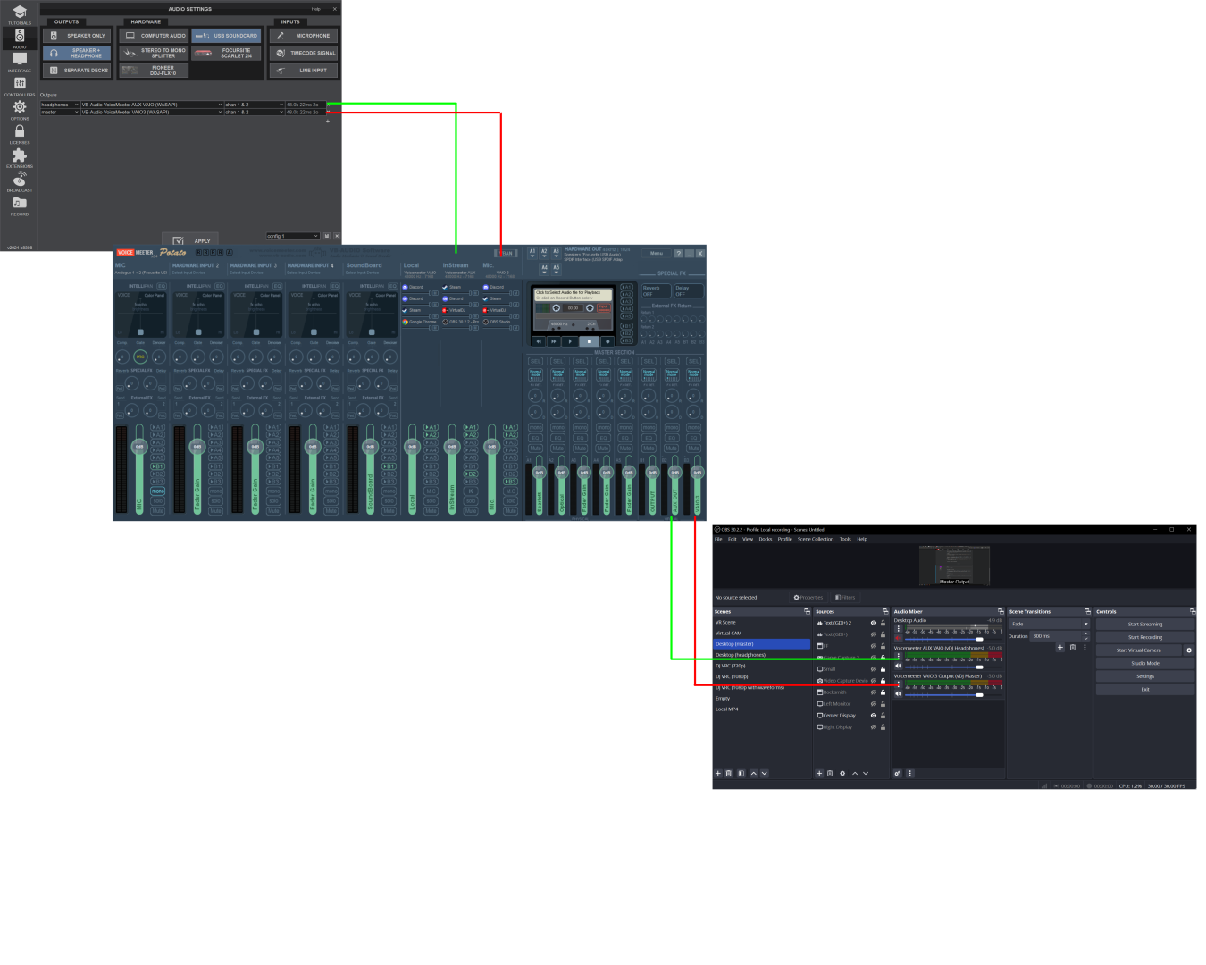Add a new source in OBS Sources

[819, 773]
